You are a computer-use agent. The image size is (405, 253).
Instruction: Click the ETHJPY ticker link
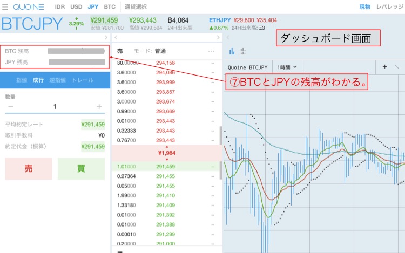(x=220, y=20)
